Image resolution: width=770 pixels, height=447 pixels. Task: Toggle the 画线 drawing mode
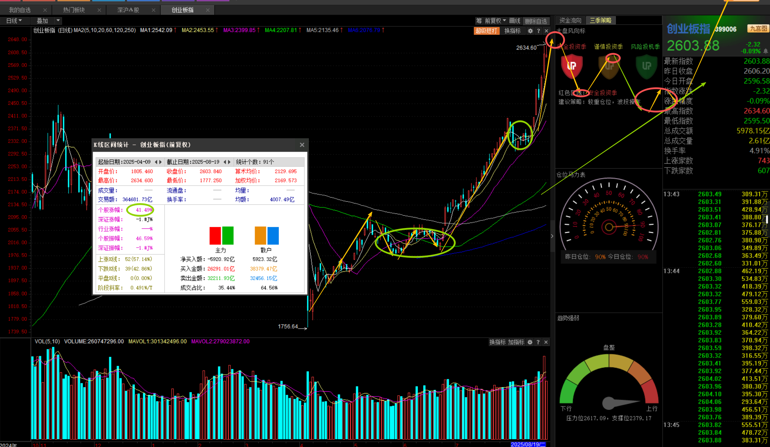[x=515, y=21]
